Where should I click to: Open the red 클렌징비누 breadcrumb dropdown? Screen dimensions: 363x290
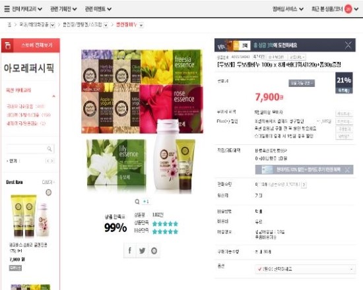tap(141, 25)
